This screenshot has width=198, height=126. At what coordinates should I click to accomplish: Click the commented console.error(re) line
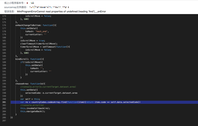click(x=32, y=105)
